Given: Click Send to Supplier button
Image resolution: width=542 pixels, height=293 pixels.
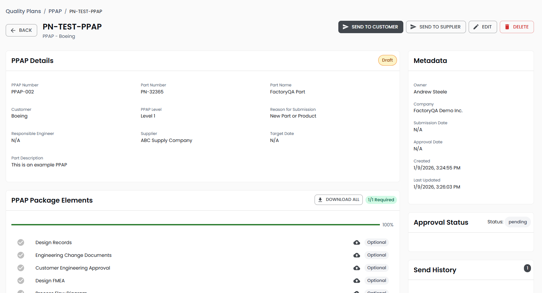Looking at the screenshot, I should (435, 27).
